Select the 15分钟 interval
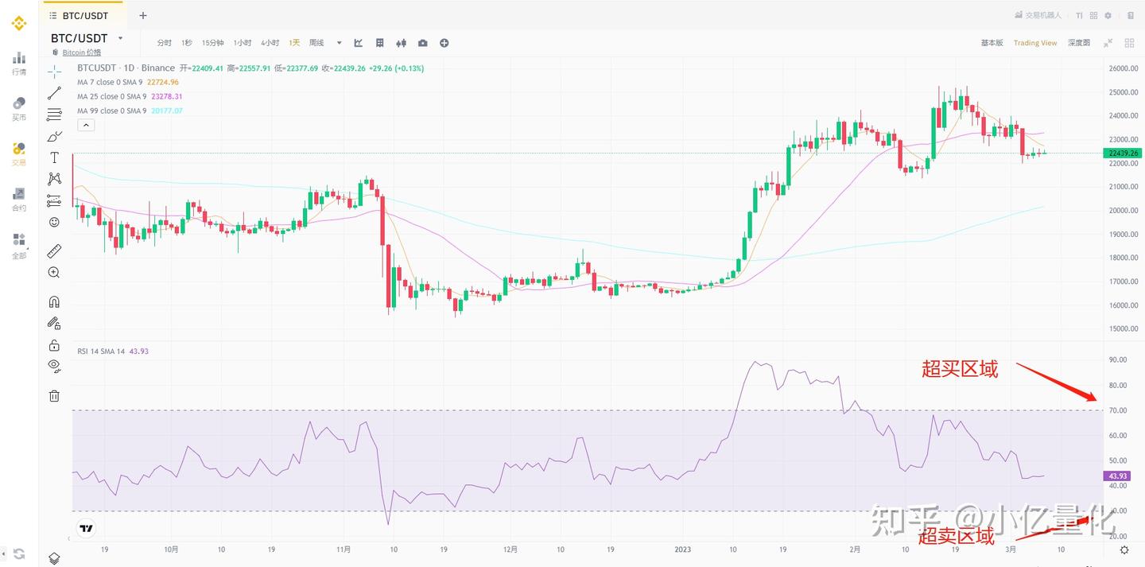 [213, 43]
